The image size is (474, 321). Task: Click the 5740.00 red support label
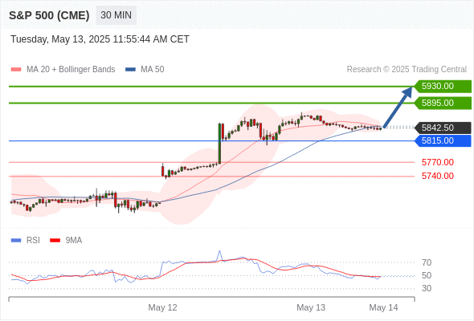[x=437, y=176]
